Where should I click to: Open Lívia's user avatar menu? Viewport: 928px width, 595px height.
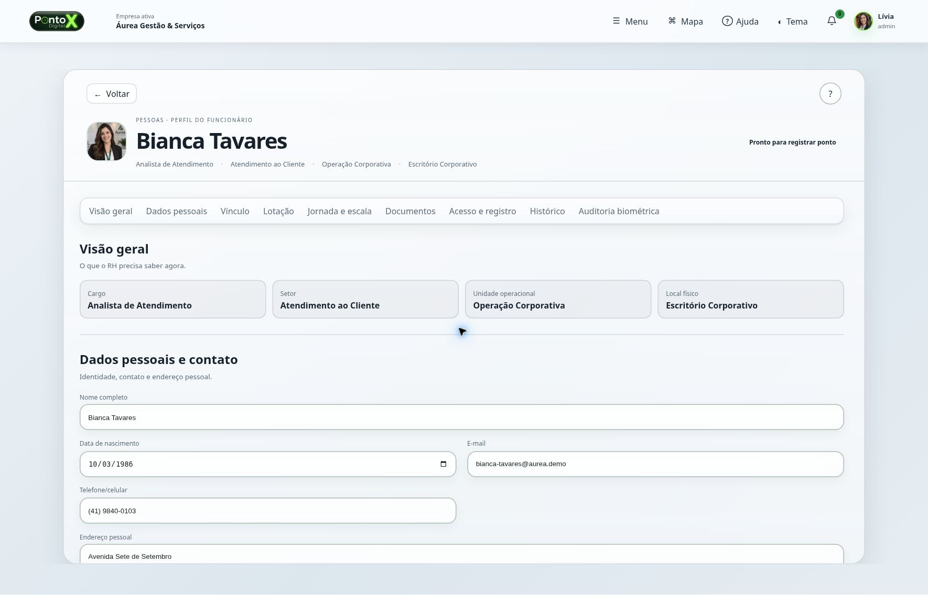[863, 21]
